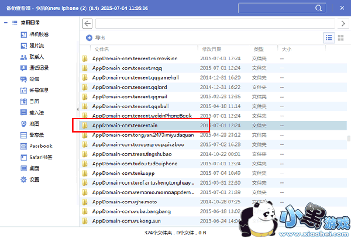This screenshot has height=239, width=351.
Task: Click the export button
Action: pyautogui.click(x=95, y=37)
